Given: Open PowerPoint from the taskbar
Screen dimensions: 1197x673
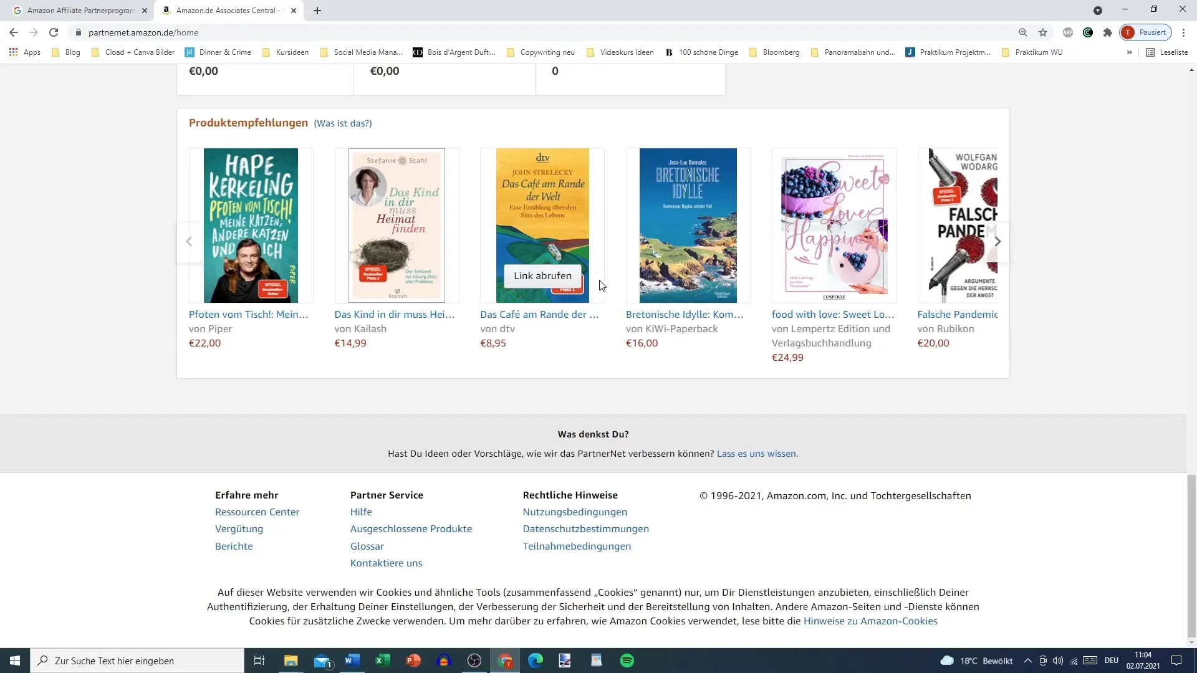Looking at the screenshot, I should coord(413,661).
